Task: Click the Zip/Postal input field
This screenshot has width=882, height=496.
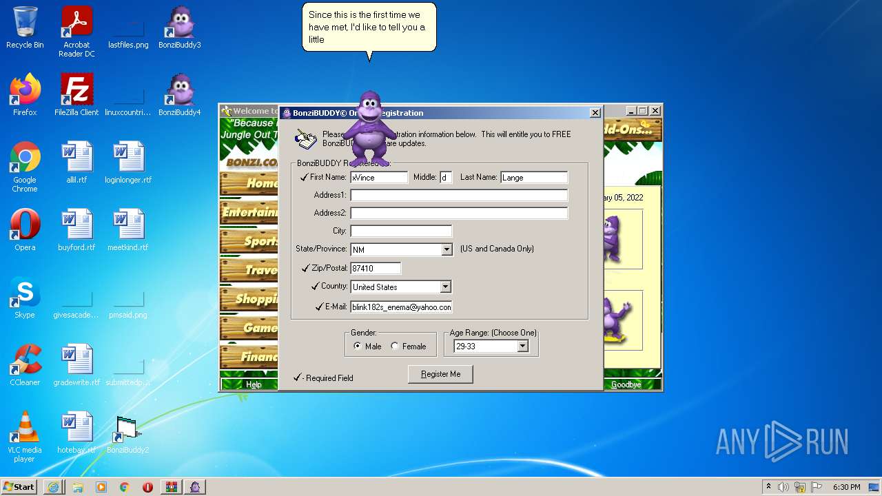Action: pos(376,268)
